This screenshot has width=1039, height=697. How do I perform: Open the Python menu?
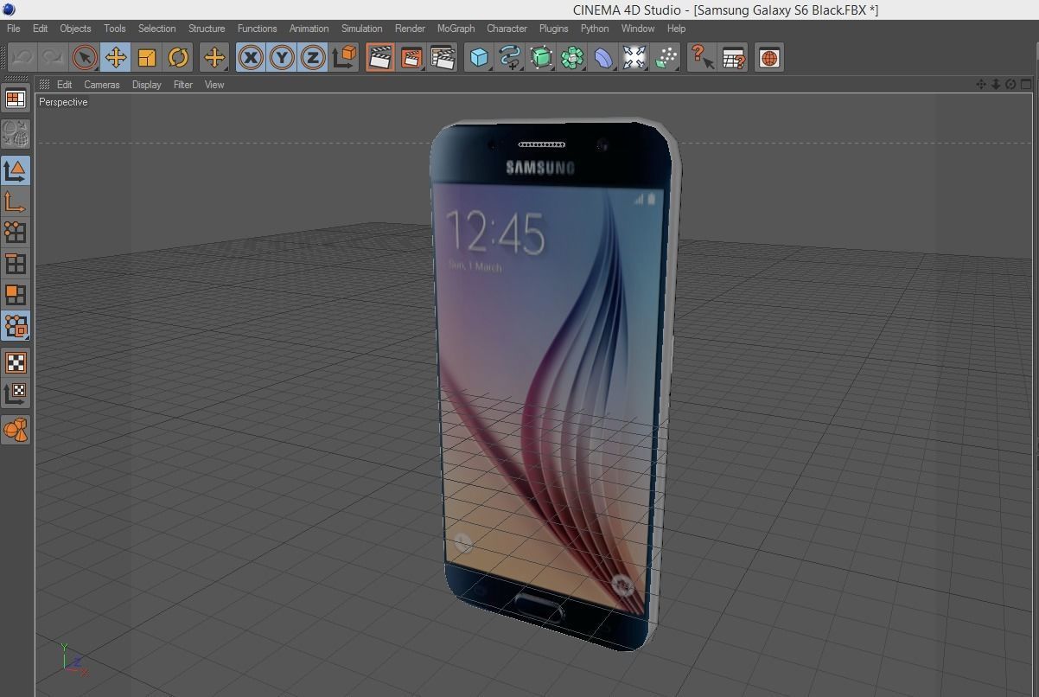[595, 29]
